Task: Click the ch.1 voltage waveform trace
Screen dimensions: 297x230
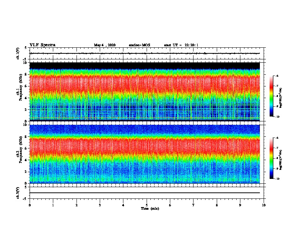Action: (145, 53)
